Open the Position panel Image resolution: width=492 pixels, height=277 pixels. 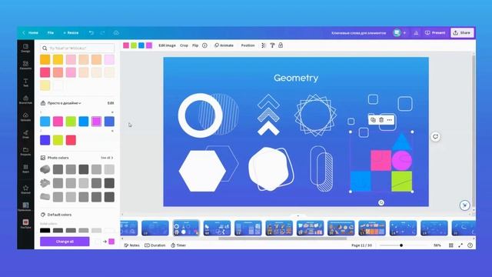tap(248, 45)
